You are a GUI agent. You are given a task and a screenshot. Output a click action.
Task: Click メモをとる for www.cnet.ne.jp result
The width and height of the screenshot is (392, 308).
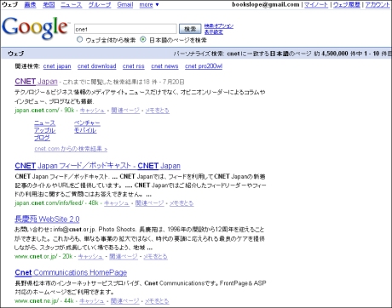click(157, 301)
